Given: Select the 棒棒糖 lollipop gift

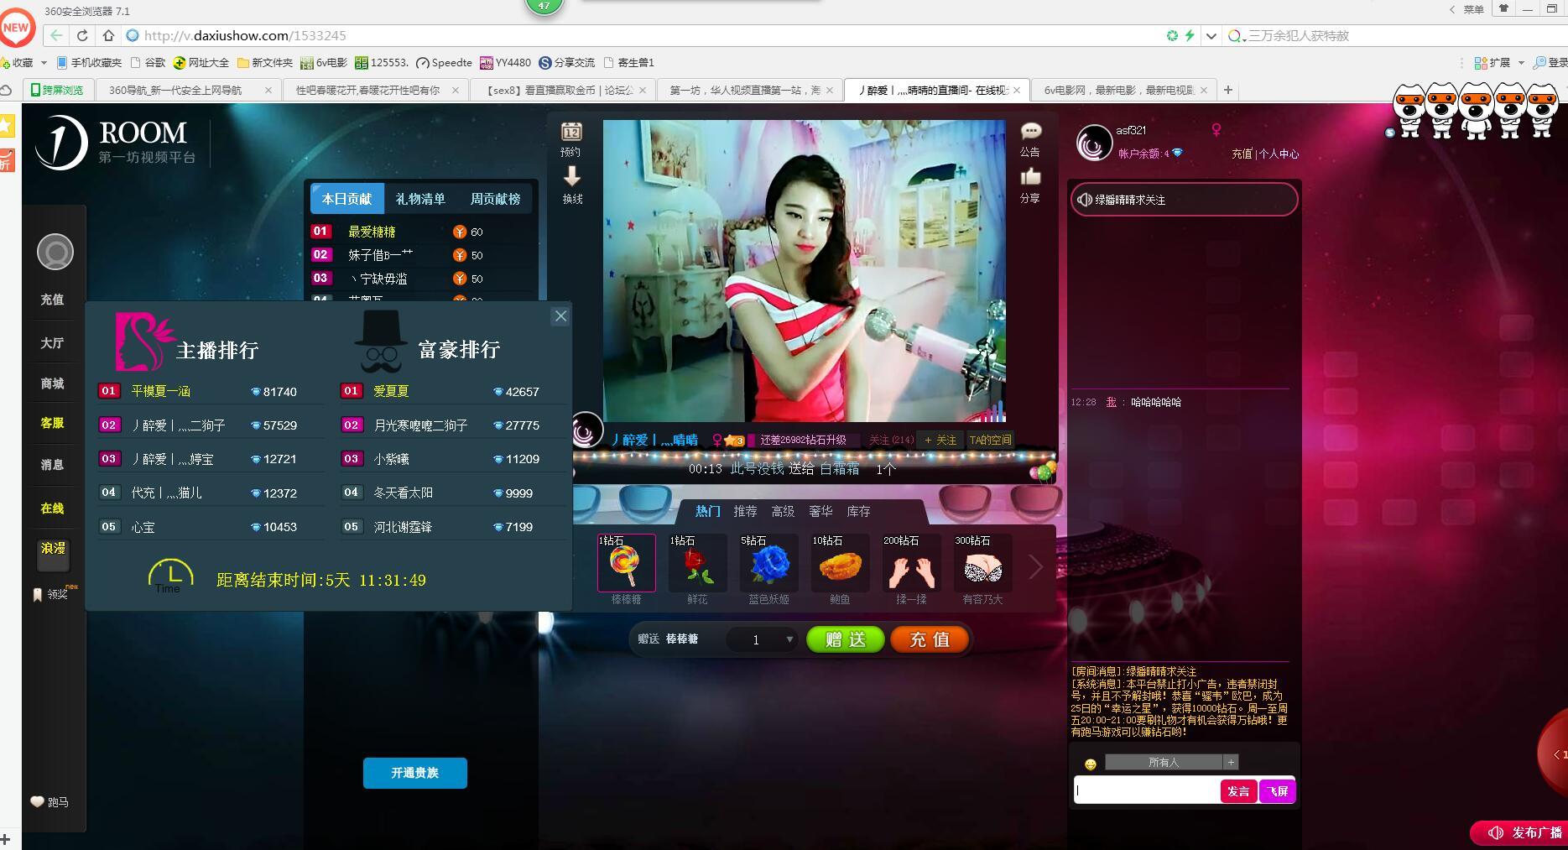Looking at the screenshot, I should [627, 562].
